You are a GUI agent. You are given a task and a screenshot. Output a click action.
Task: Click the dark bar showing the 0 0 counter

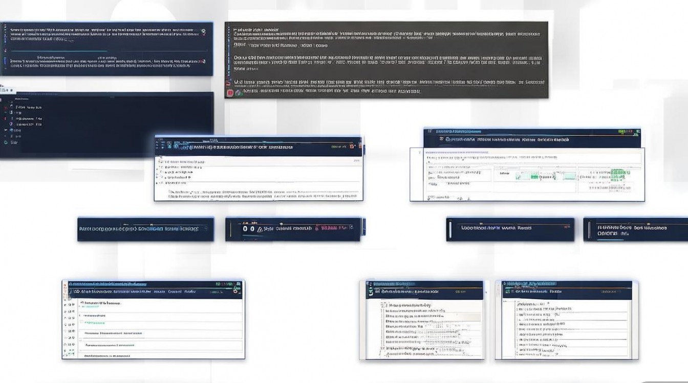click(x=294, y=229)
